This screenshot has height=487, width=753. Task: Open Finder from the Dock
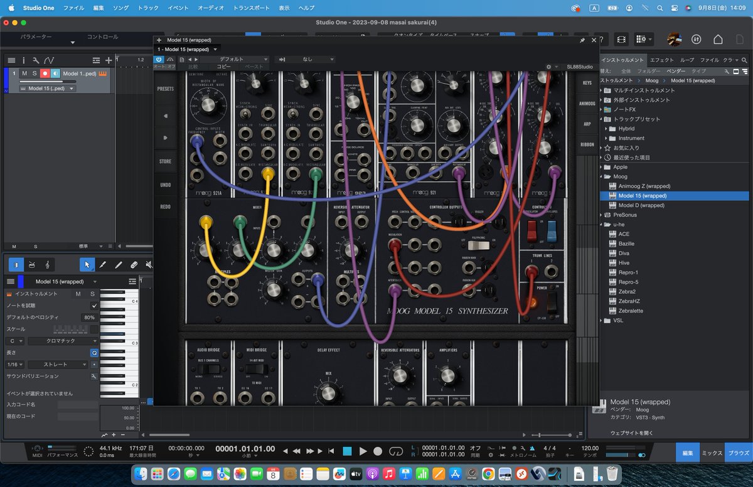point(141,473)
